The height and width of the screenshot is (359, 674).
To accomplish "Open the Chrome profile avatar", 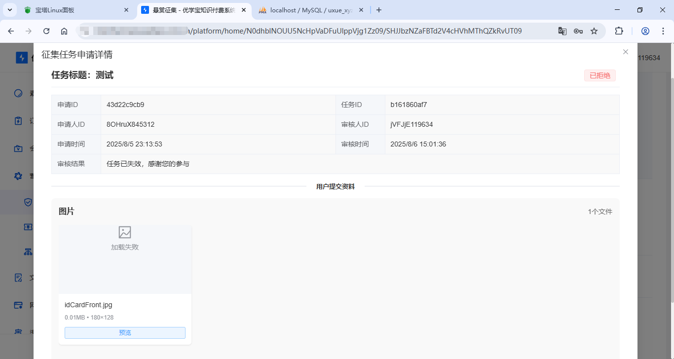I will tap(645, 31).
